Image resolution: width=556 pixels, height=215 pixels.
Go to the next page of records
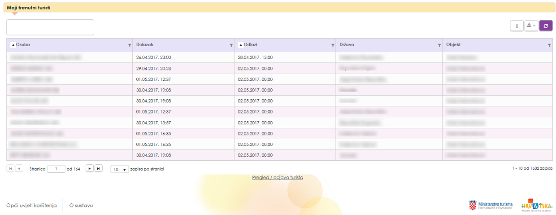(90, 168)
